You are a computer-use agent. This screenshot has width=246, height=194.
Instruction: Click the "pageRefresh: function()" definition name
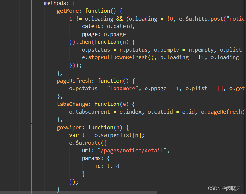pos(74,81)
